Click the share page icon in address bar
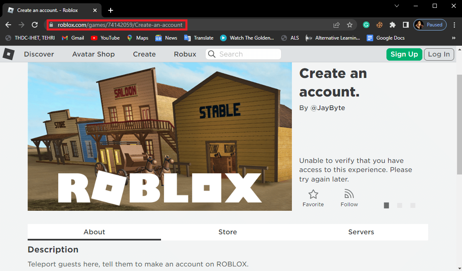This screenshot has width=462, height=271. 336,24
